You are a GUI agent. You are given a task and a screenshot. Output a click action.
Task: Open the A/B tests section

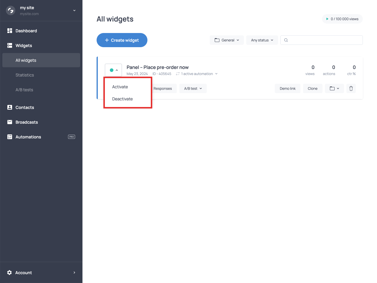point(24,90)
